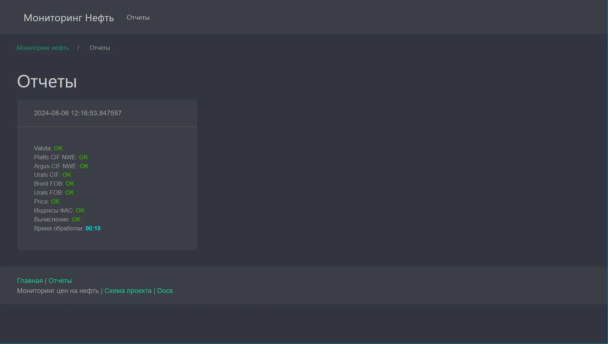Click the large Отчеты page heading
The width and height of the screenshot is (608, 344).
47,82
